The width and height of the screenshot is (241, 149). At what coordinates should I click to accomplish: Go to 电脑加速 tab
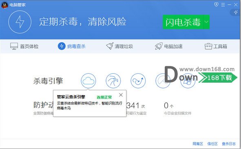pyautogui.click(x=168, y=46)
